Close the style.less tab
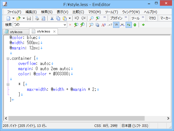 pyautogui.click(x=54, y=32)
